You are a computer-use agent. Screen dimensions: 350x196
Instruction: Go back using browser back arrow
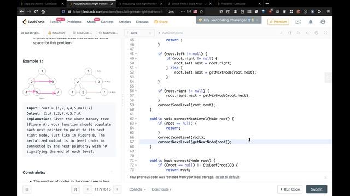[22, 11]
